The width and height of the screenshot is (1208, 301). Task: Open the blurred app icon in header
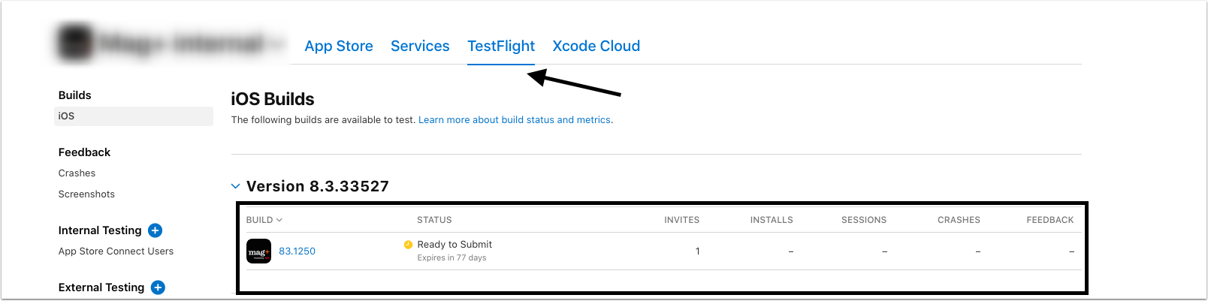[76, 44]
